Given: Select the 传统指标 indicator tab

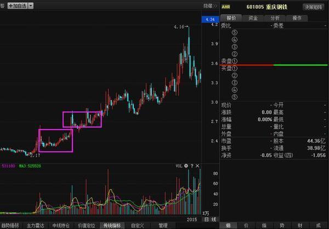Looking at the screenshot, I should click(x=112, y=225).
